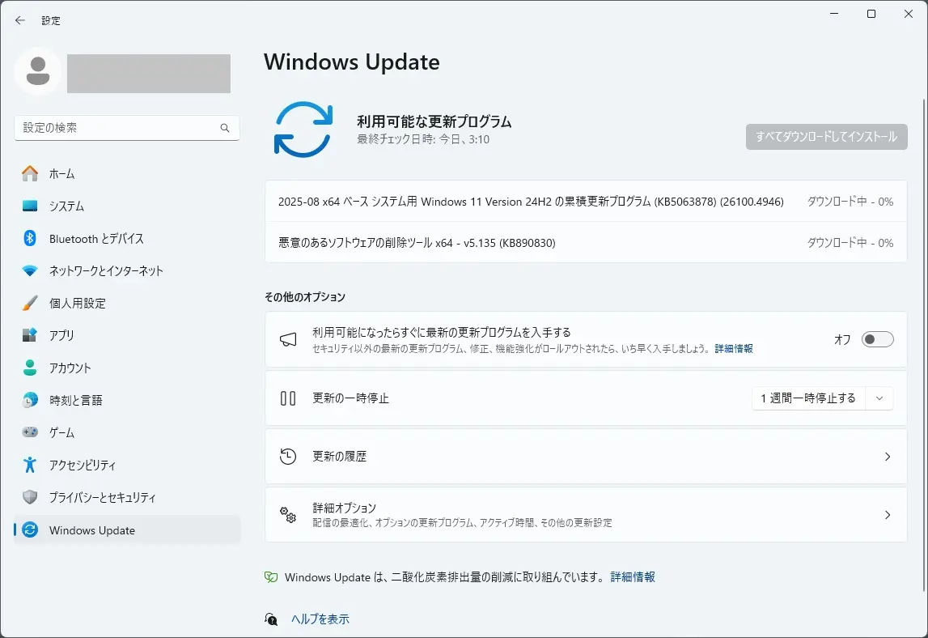The image size is (928, 638).
Task: Click the 設定の検索 search field
Action: click(127, 128)
